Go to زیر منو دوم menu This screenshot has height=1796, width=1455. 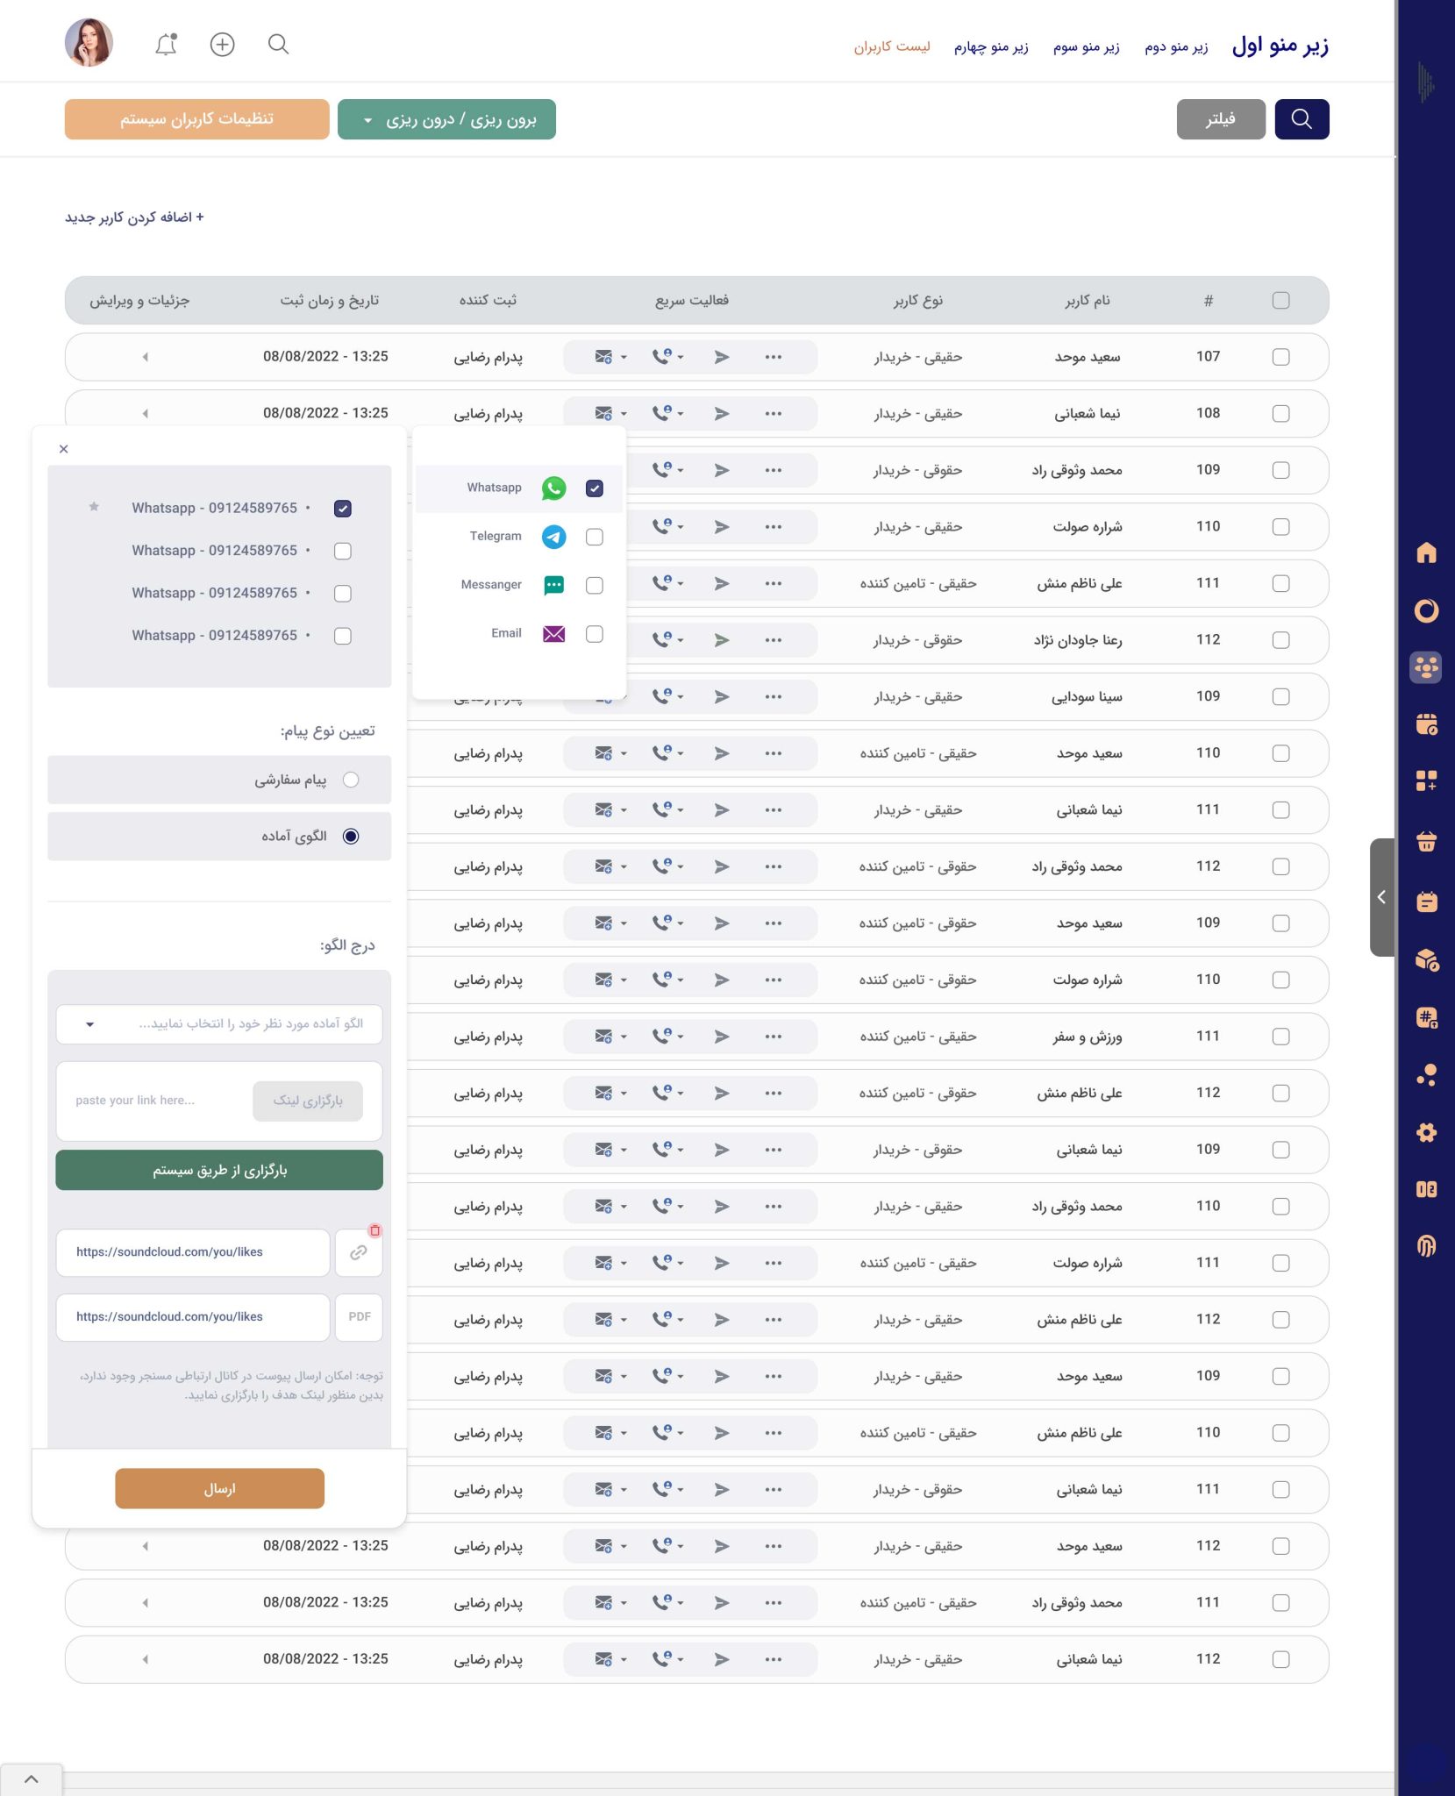1175,46
